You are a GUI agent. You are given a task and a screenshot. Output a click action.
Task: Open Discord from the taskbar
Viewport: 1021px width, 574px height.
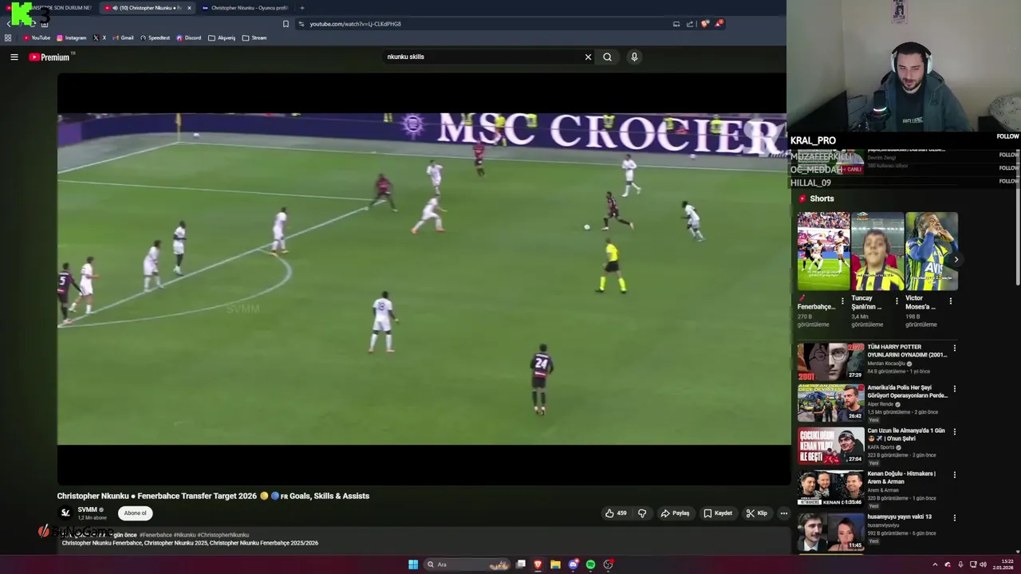[x=573, y=564]
